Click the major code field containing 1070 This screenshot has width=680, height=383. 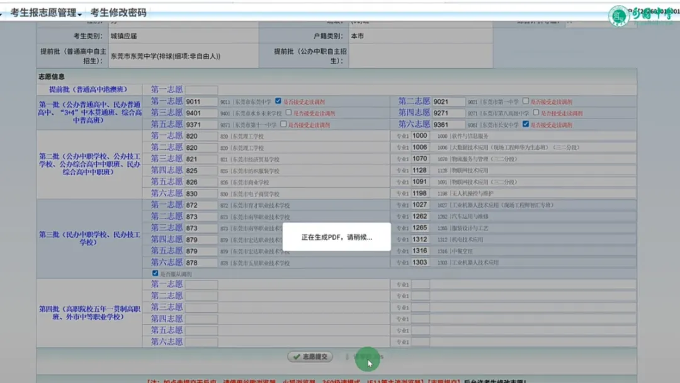coord(420,159)
